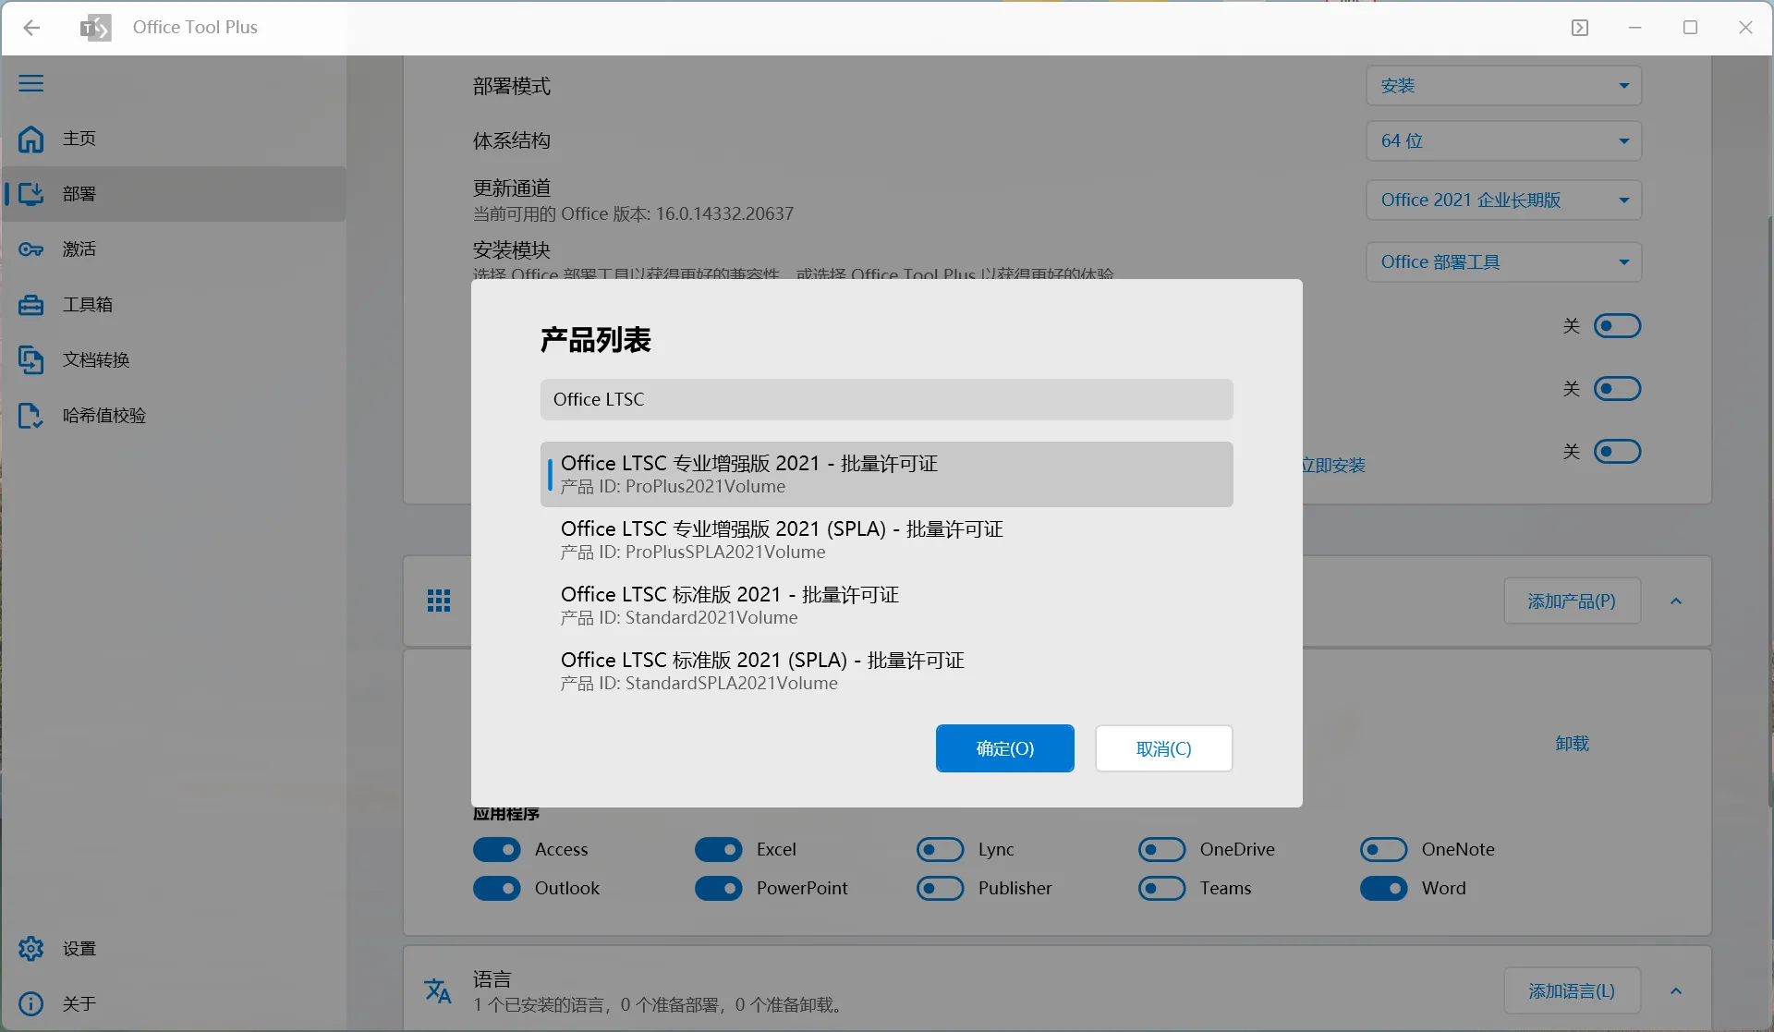Screen dimensions: 1774x1032
Task: Open the 文档转换 (Document Convert) icon
Action: (30, 359)
